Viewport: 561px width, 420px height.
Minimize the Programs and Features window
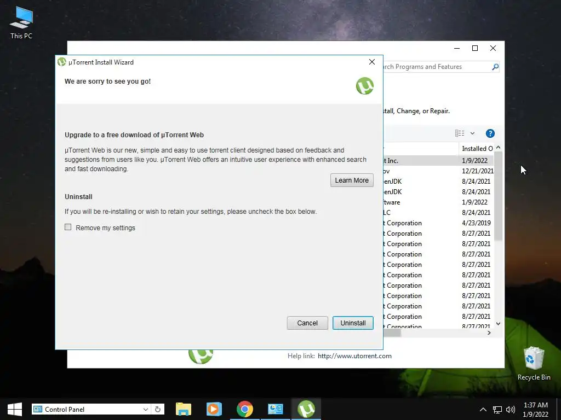point(457,48)
